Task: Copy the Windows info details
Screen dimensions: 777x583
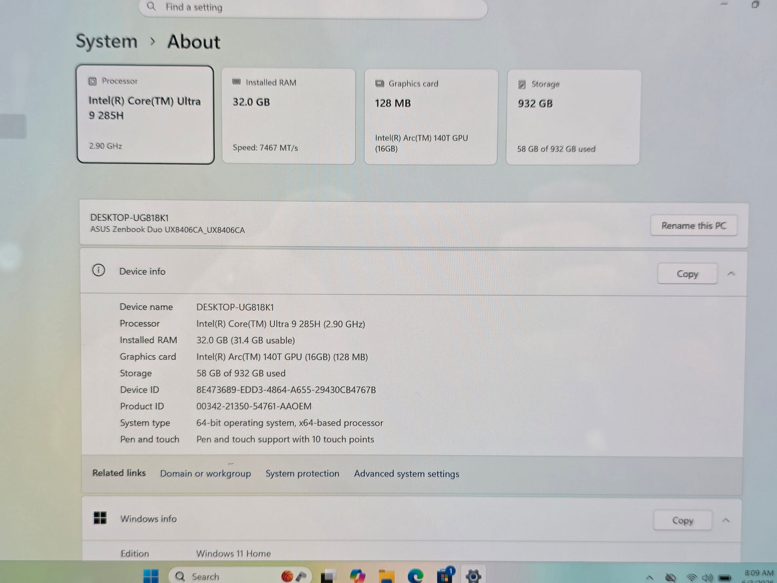Action: pos(682,520)
